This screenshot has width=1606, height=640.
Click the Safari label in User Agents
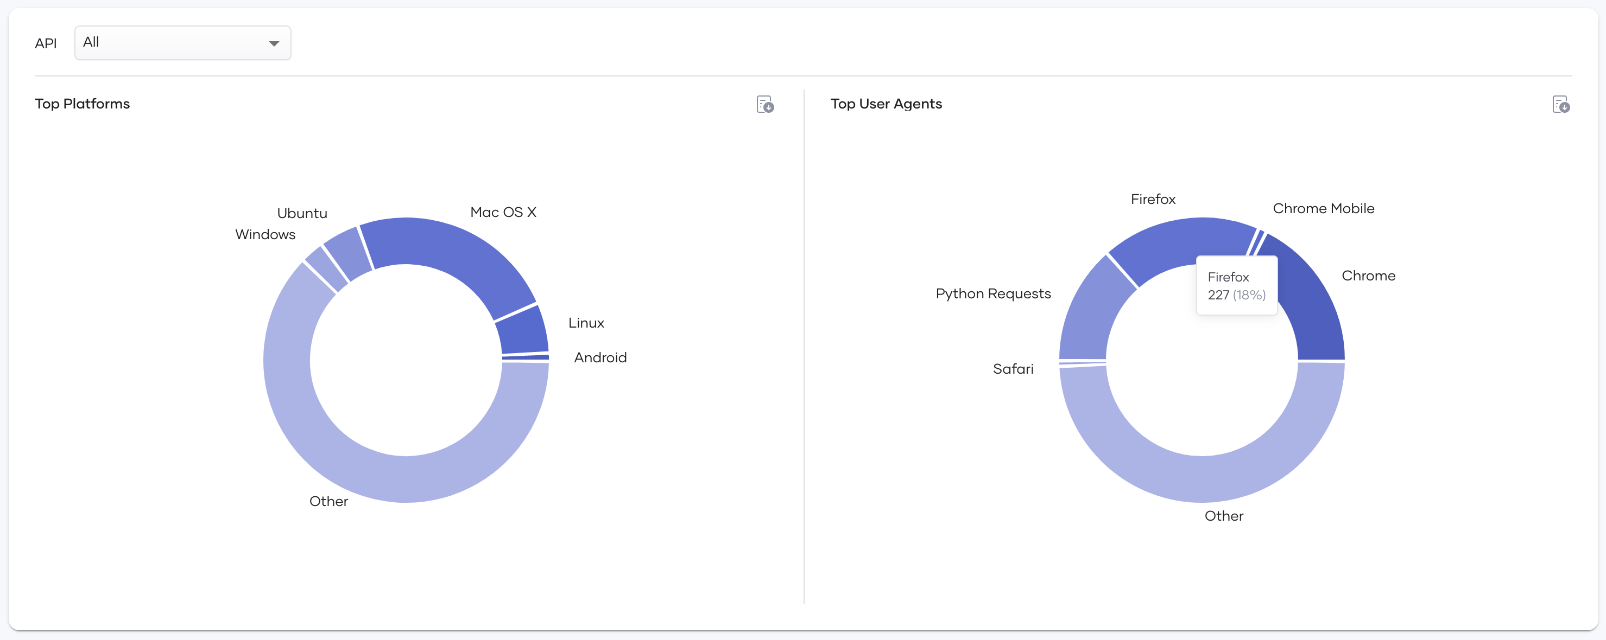tap(1013, 369)
